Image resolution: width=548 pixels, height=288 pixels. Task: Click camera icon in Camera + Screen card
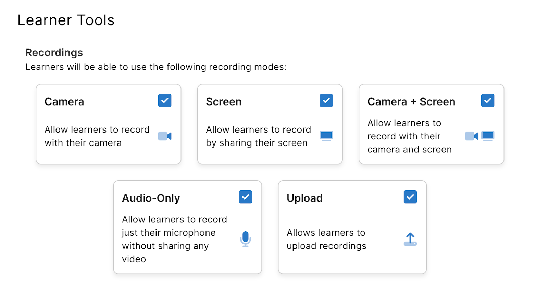click(472, 136)
